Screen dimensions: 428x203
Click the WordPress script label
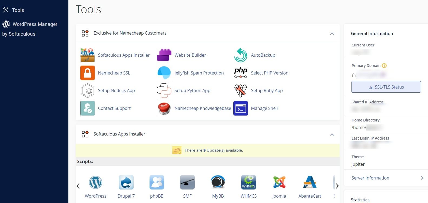point(95,196)
